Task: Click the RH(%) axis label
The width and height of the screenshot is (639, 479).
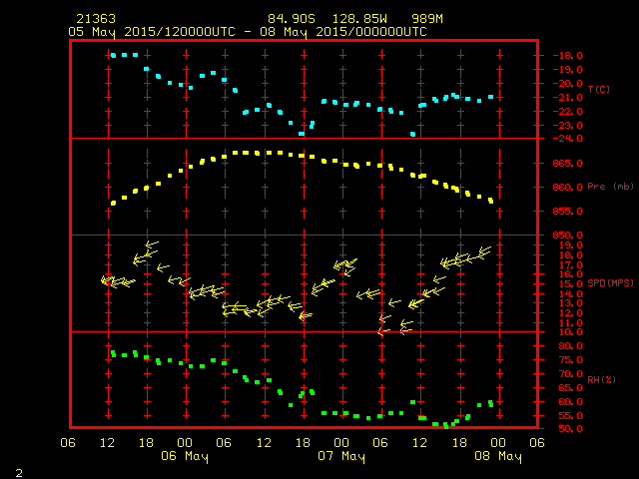Action: point(601,380)
